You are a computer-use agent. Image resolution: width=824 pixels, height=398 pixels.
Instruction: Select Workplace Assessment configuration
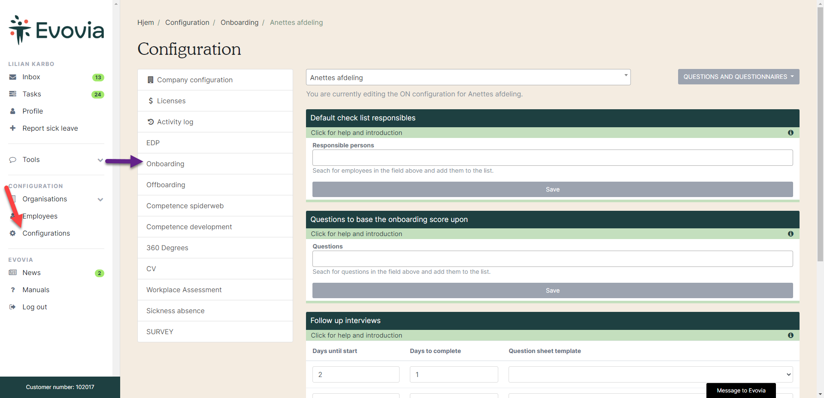point(215,290)
